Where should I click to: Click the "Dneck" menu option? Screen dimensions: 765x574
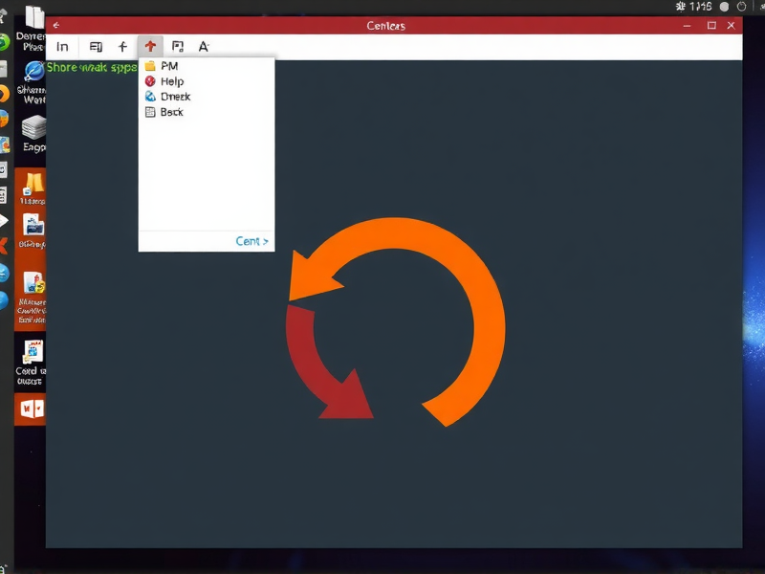pos(173,96)
